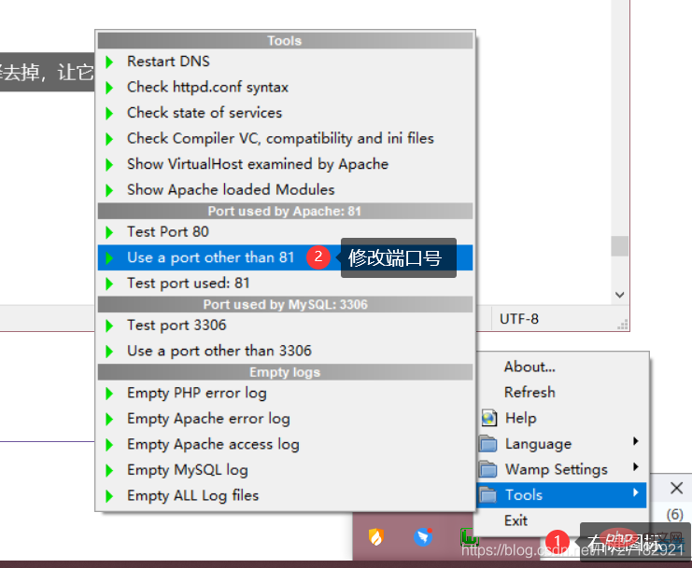Click the editor vertical scrollbar thumb

(619, 246)
